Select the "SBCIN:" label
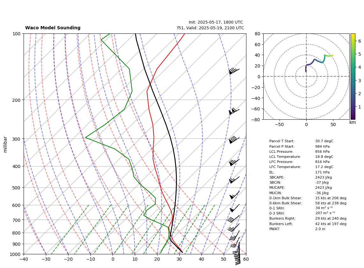The image size is (364, 268). (275, 182)
